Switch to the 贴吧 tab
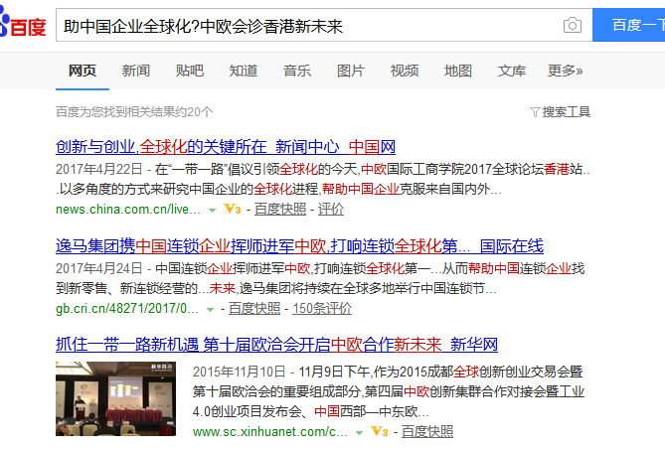 click(190, 71)
